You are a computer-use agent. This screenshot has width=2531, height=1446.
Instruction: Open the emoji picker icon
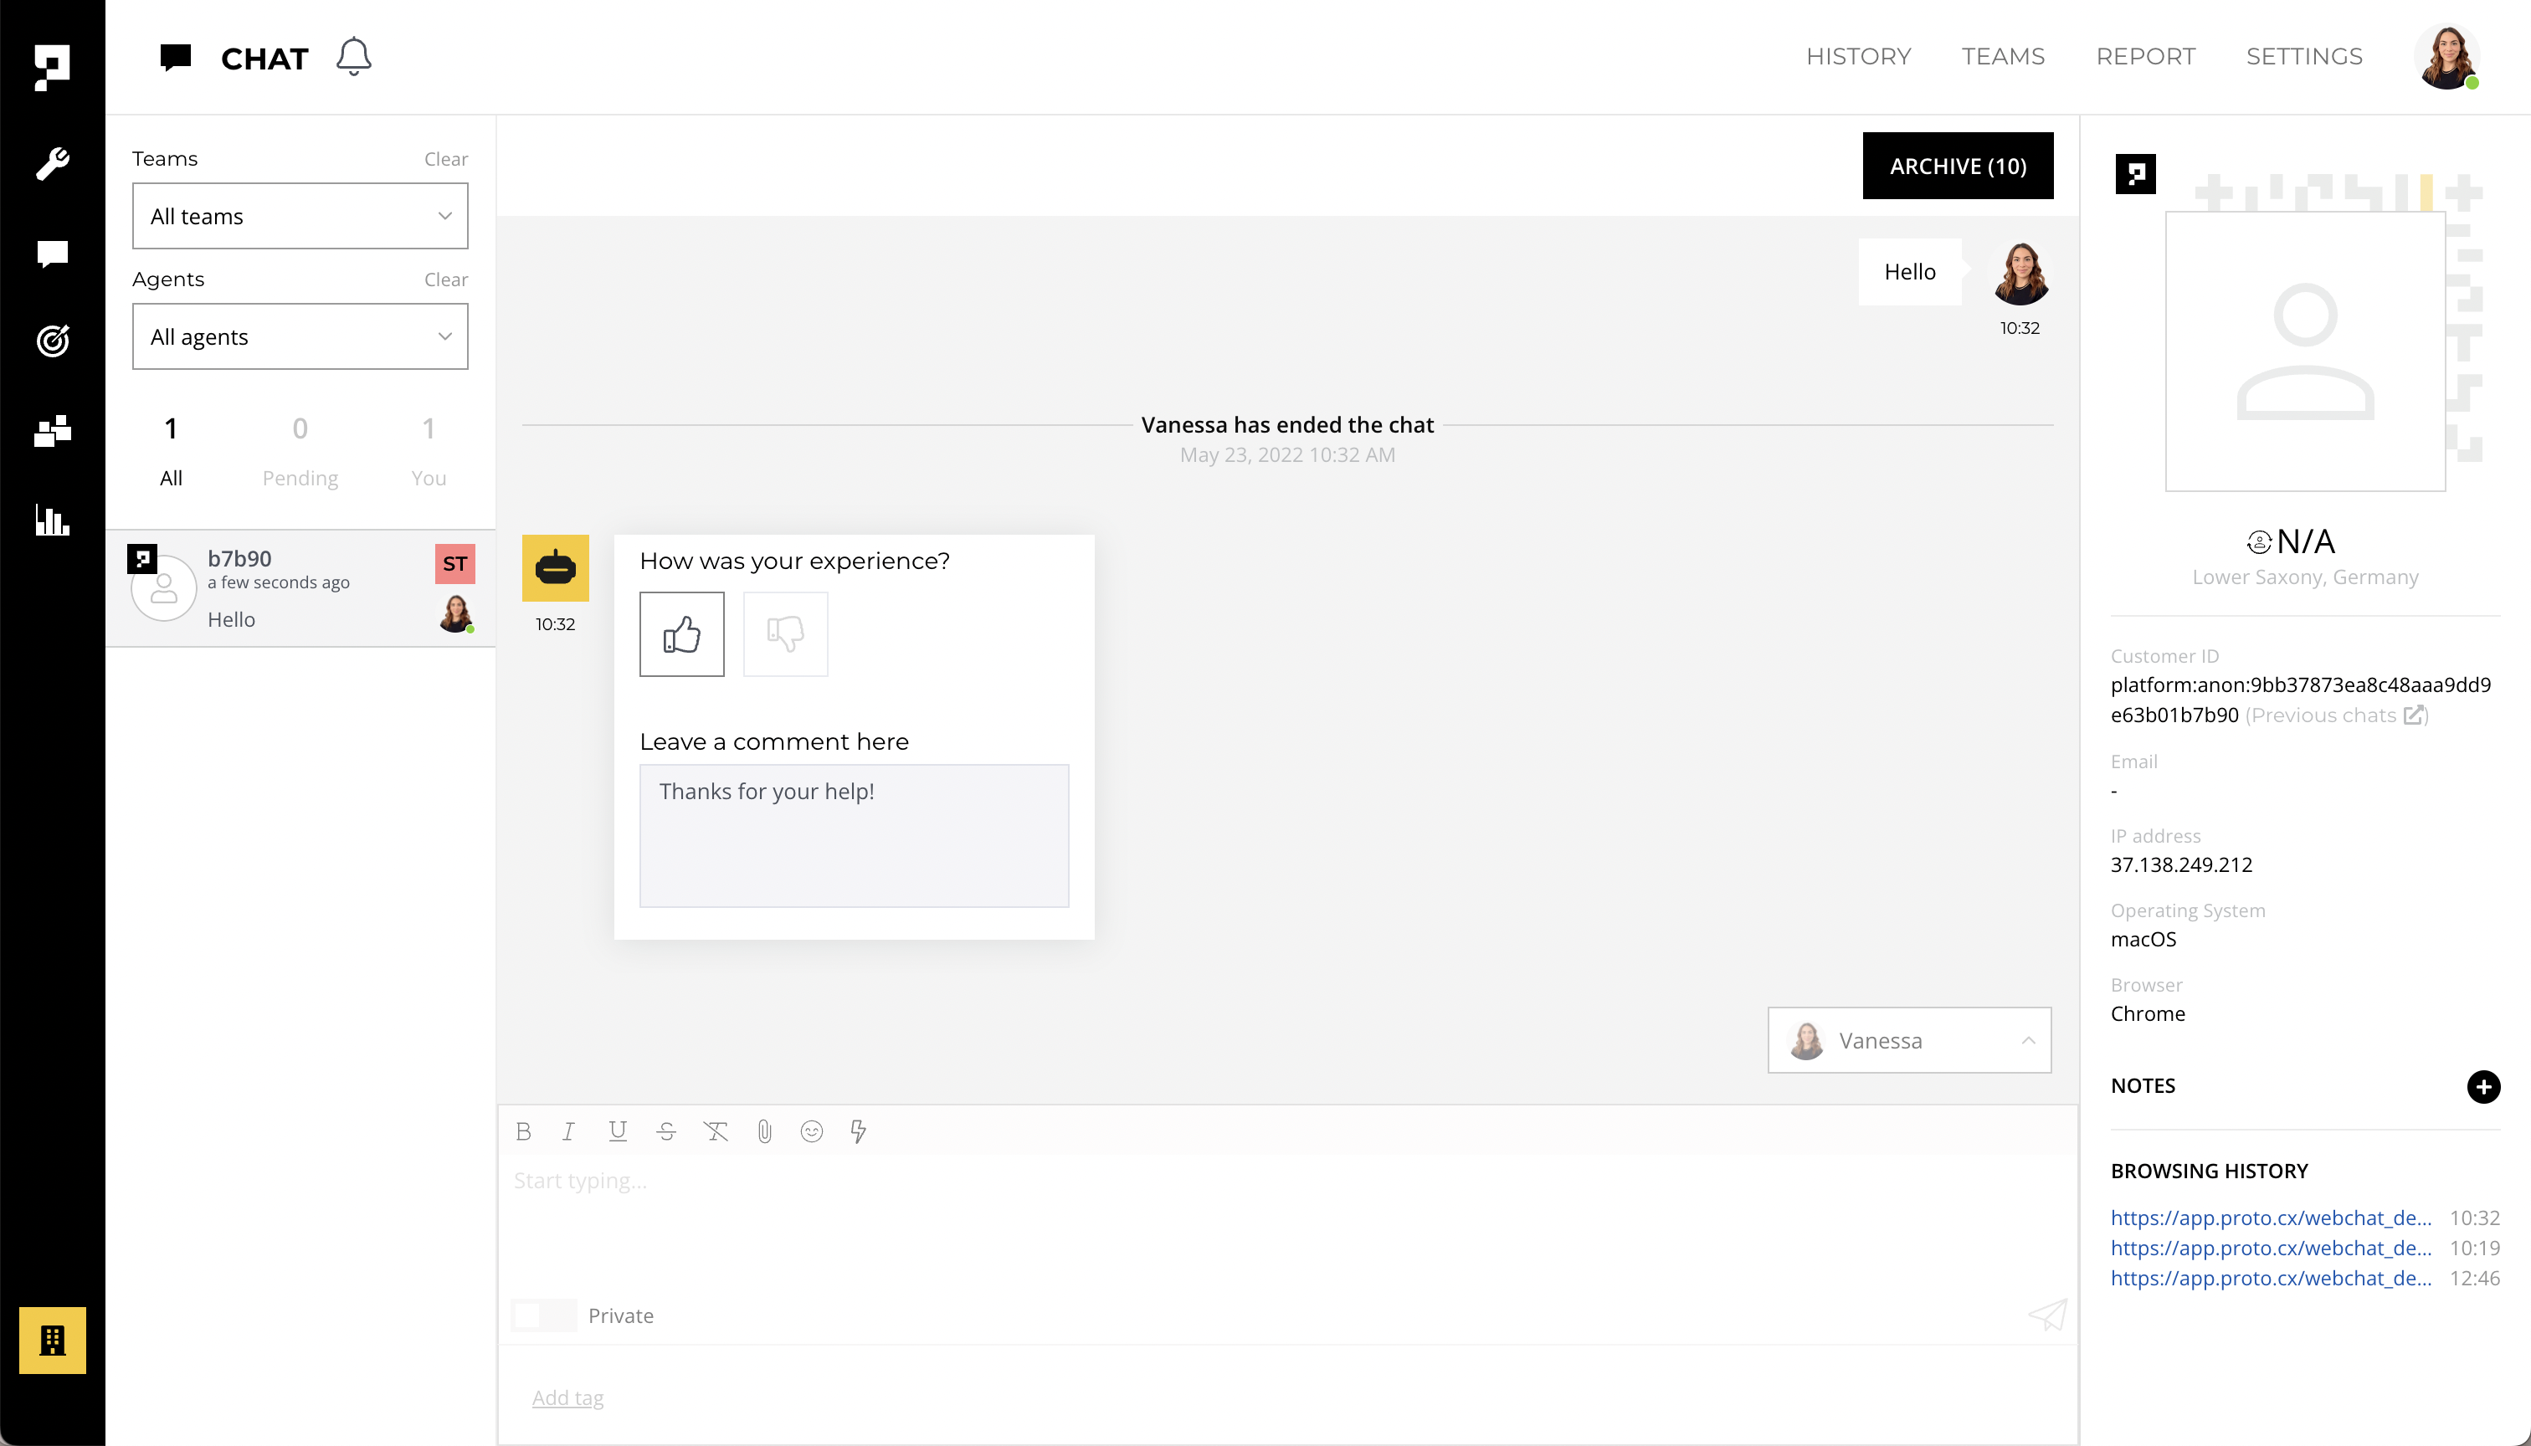[x=812, y=1131]
